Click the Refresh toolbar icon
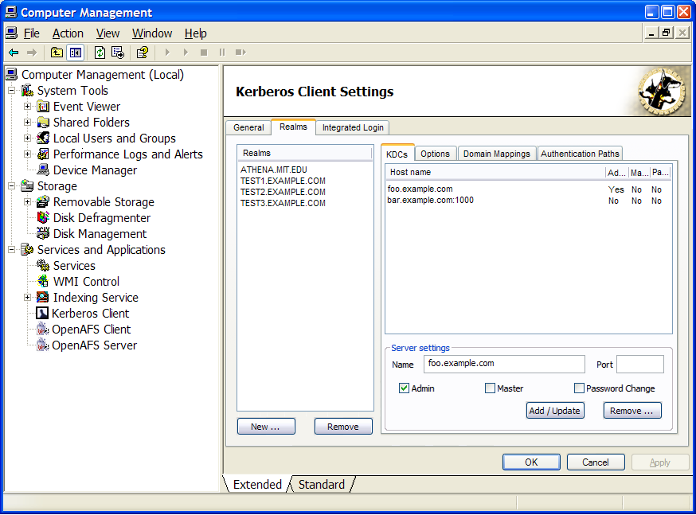 click(x=100, y=53)
